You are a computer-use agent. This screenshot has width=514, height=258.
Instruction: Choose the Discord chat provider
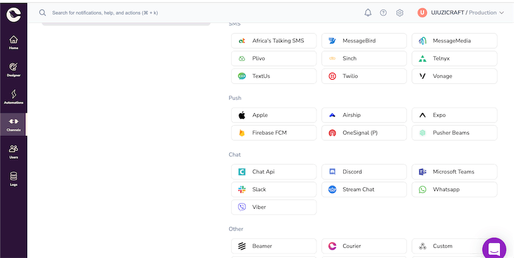click(364, 171)
